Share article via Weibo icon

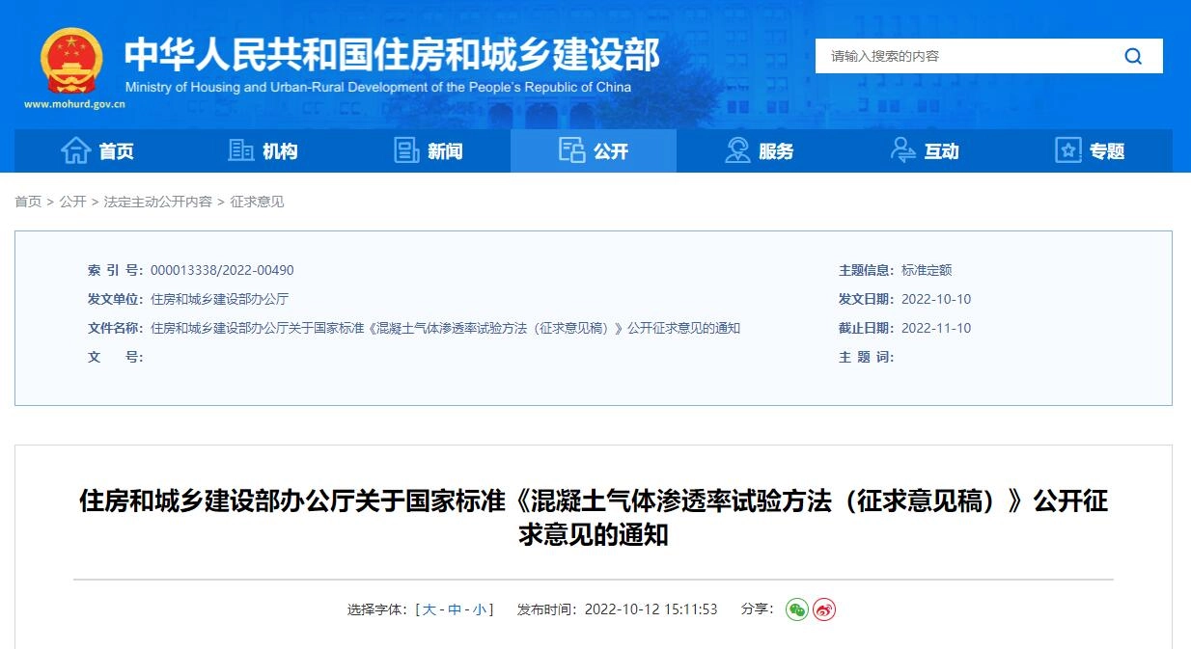tap(823, 609)
